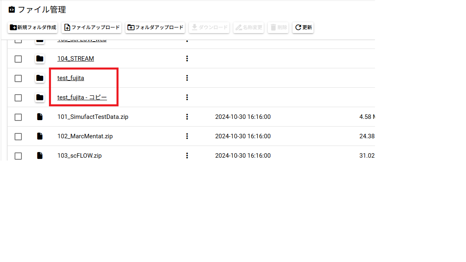The width and height of the screenshot is (466, 262).
Task: Open the 104_STREAM folder link
Action: point(76,59)
